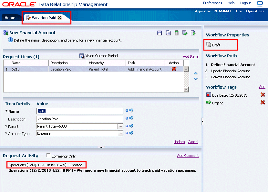This screenshot has height=192, width=268.
Task: Click the Copy request toolbar icon
Action: 168,33
